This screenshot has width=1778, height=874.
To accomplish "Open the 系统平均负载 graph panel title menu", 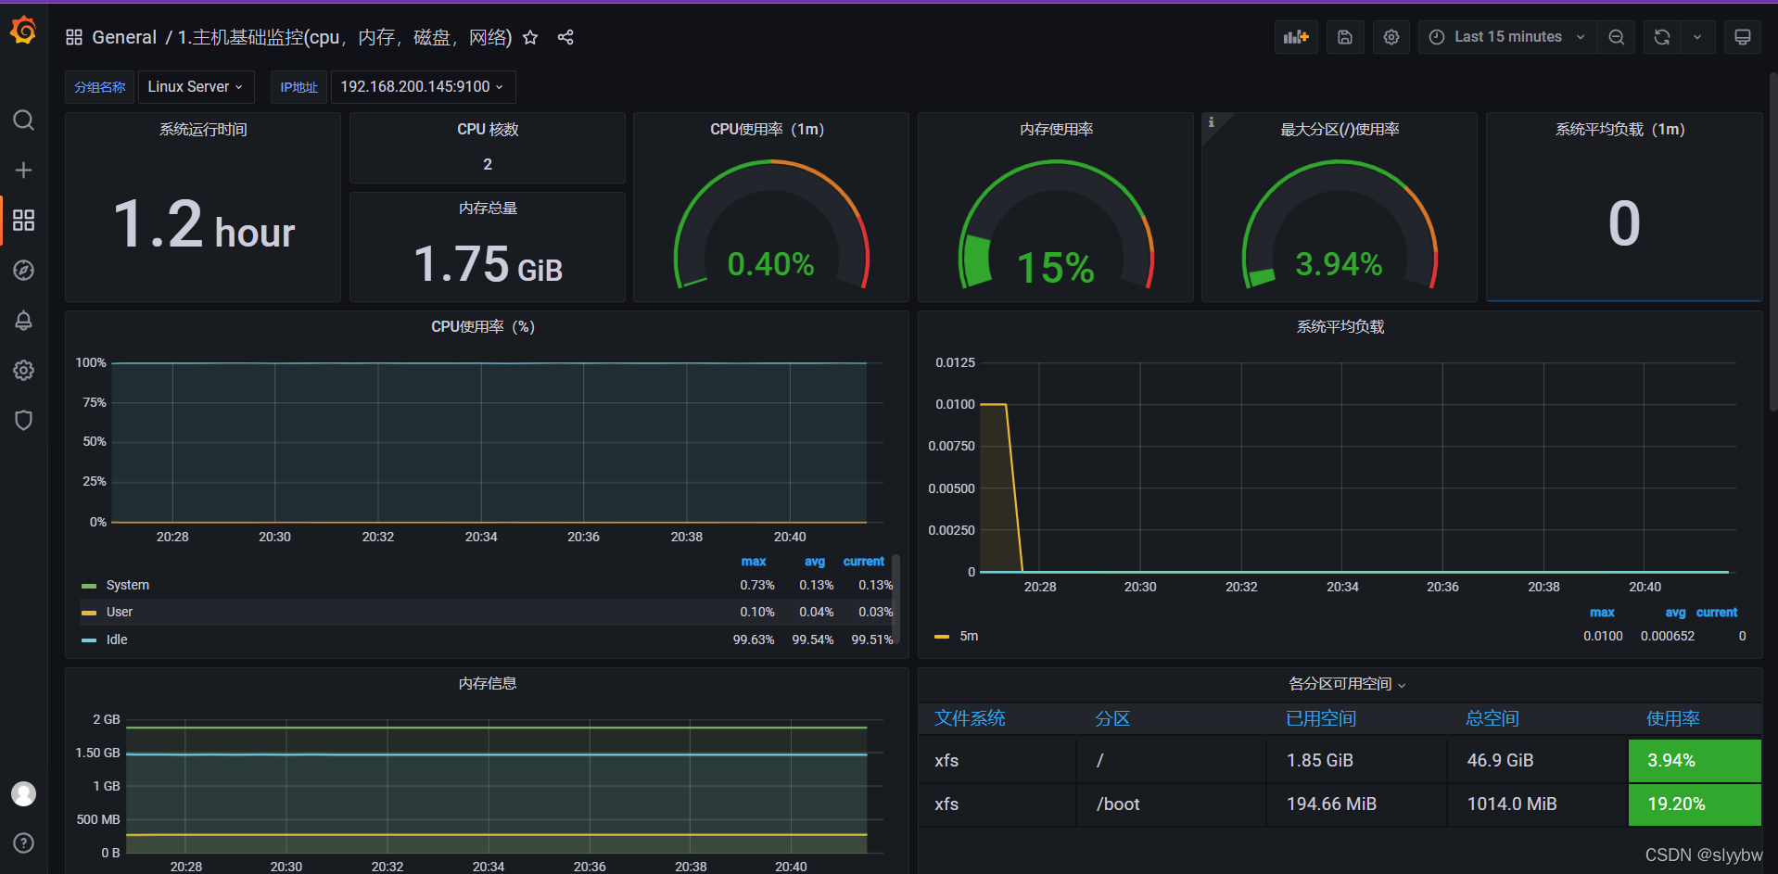I will [1340, 326].
